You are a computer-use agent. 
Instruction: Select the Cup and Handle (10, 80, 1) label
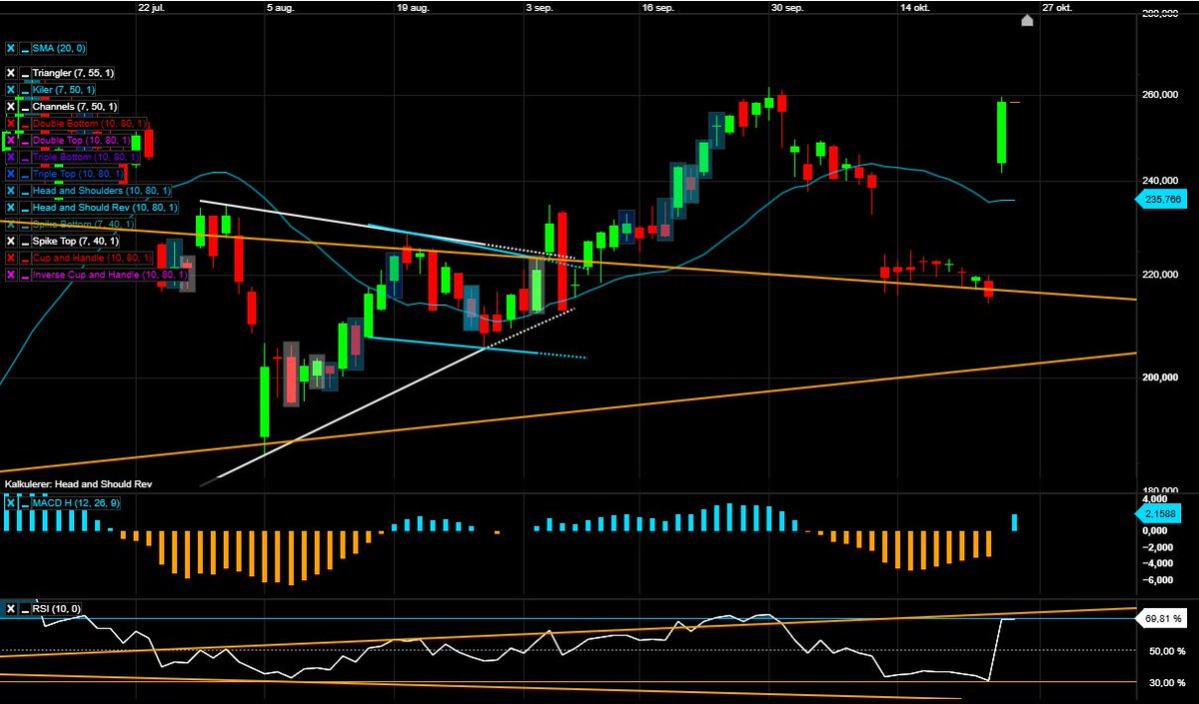[x=91, y=258]
